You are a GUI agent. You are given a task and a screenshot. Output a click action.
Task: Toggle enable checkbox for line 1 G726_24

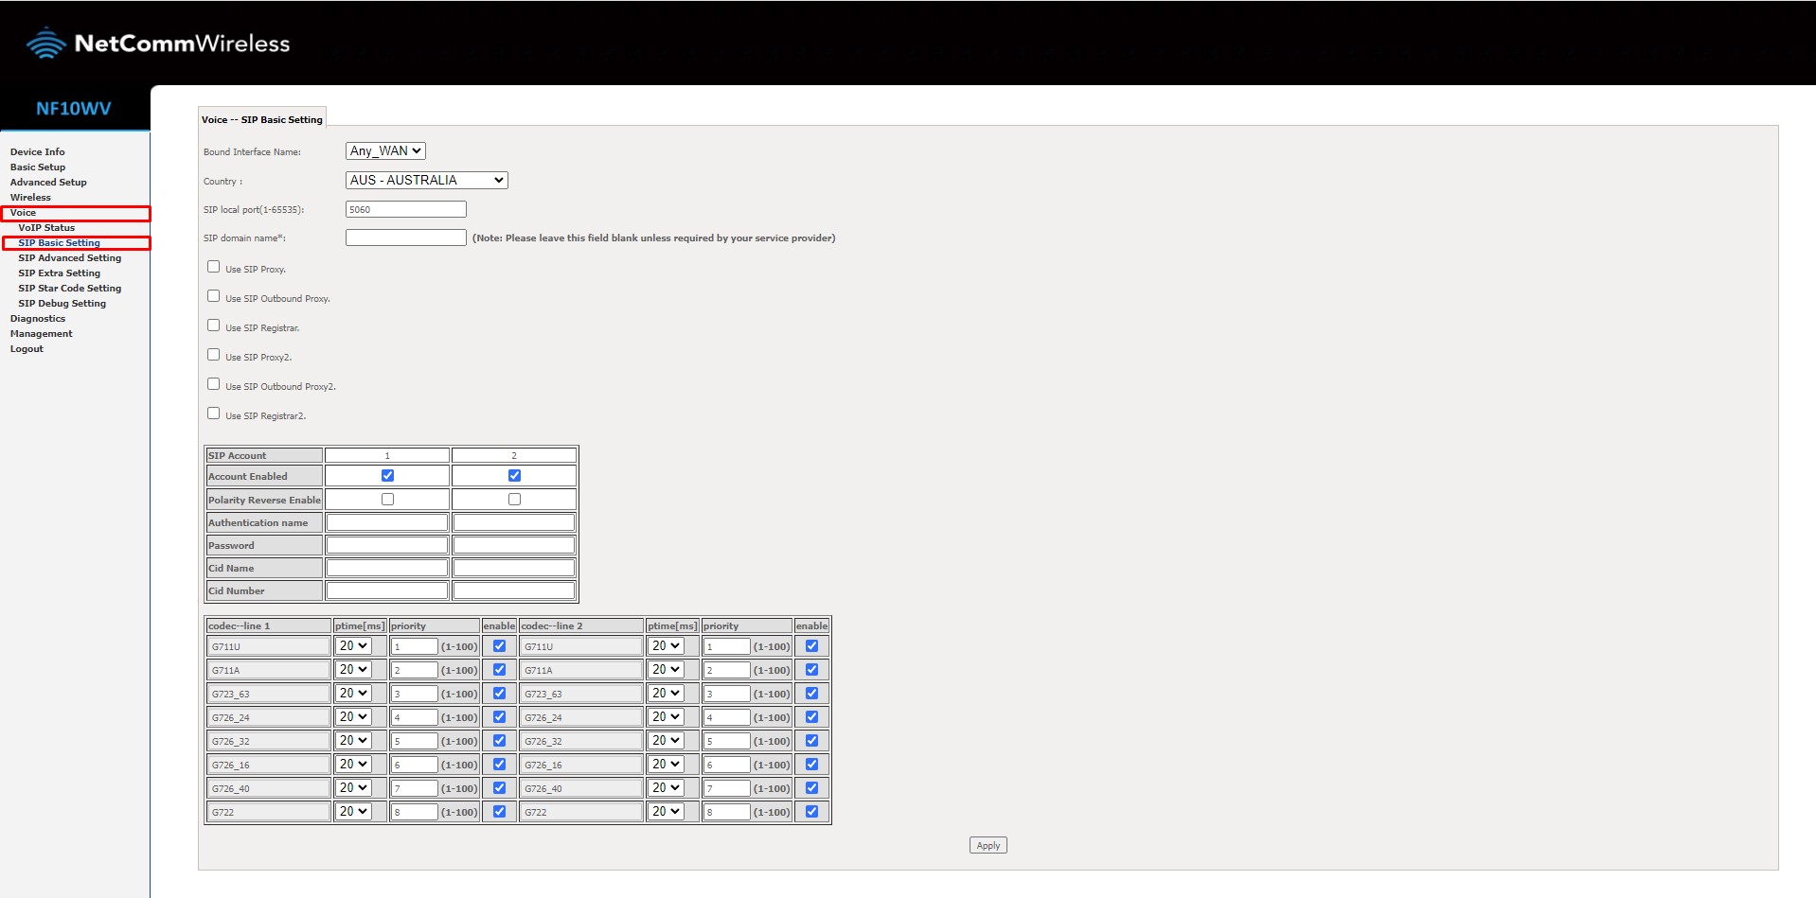[x=499, y=716]
